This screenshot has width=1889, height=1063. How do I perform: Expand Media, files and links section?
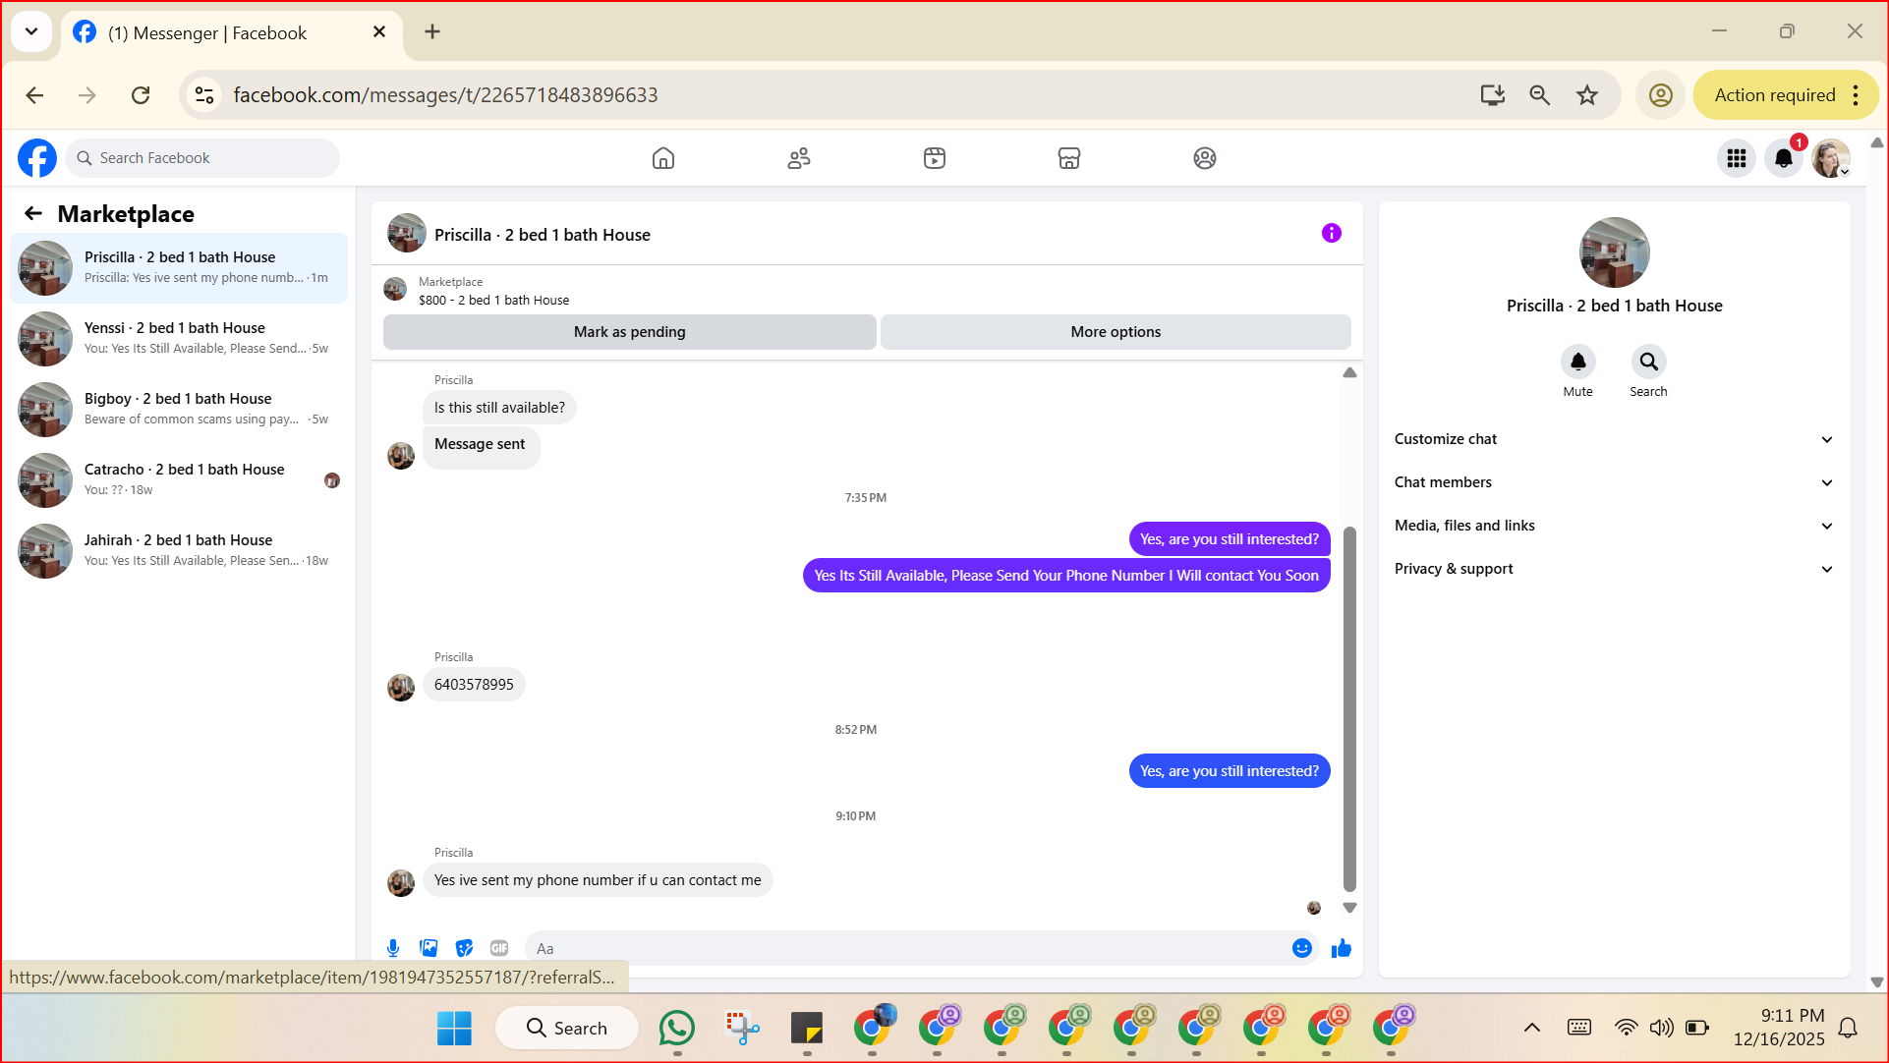(1614, 526)
